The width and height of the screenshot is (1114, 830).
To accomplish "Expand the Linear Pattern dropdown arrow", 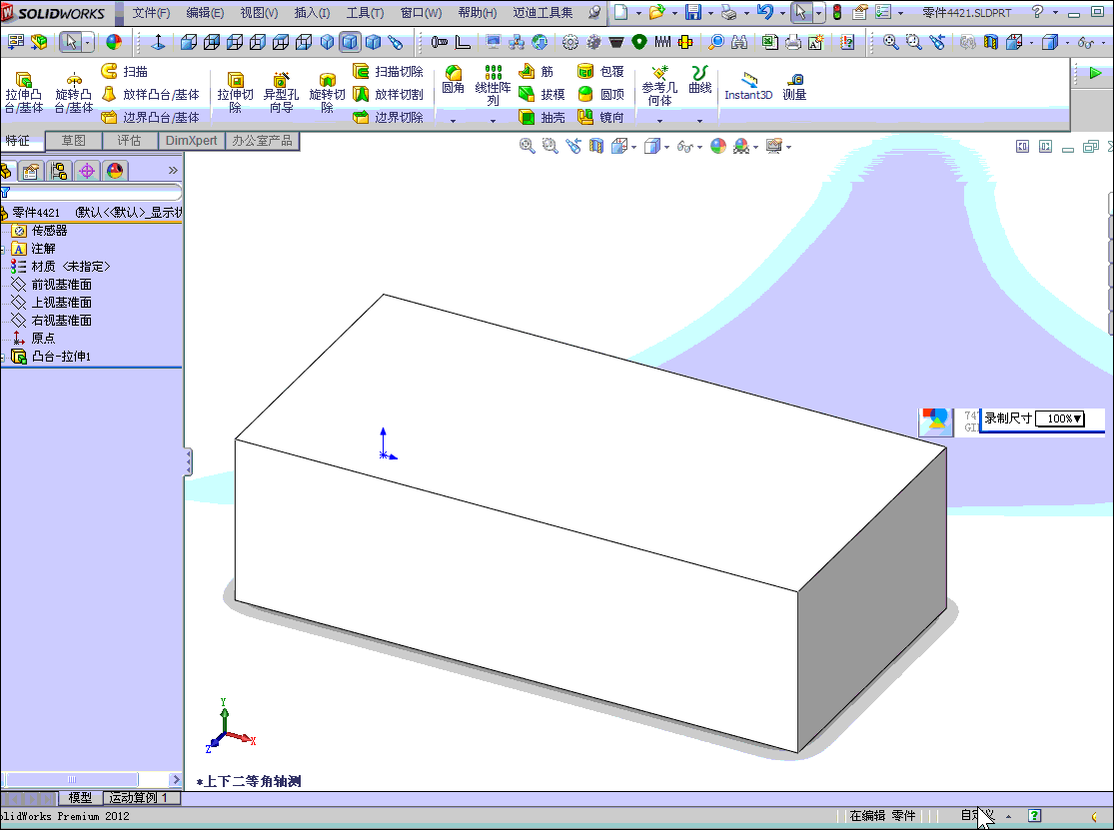I will tap(494, 122).
